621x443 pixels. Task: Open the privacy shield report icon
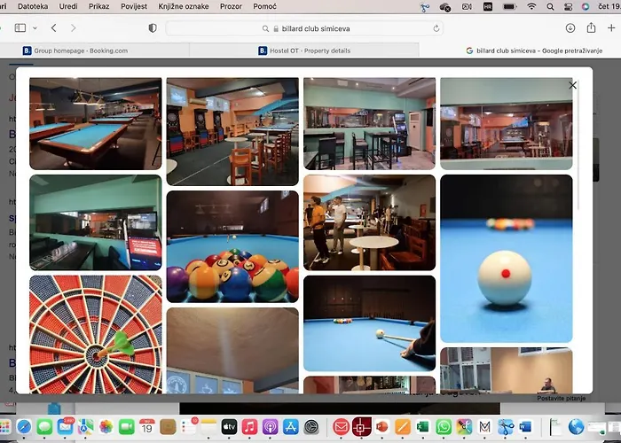pos(153,28)
